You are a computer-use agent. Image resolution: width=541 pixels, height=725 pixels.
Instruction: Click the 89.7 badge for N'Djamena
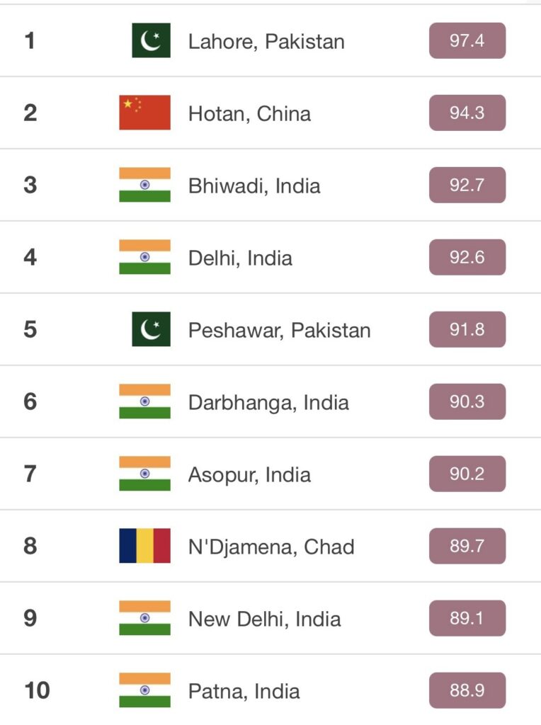point(467,546)
